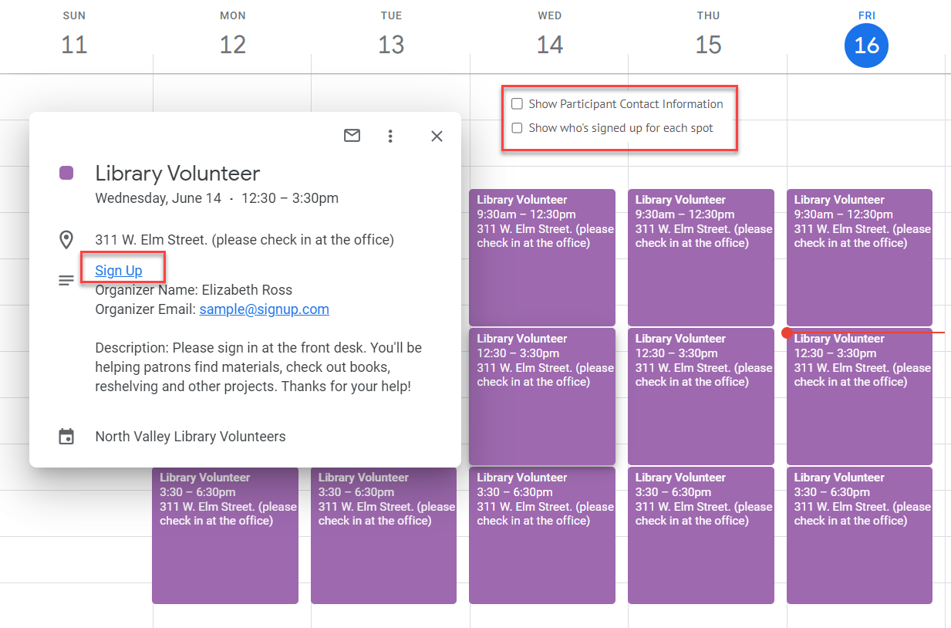The width and height of the screenshot is (951, 628).
Task: Open the sample@signup.com email link
Action: click(x=264, y=309)
